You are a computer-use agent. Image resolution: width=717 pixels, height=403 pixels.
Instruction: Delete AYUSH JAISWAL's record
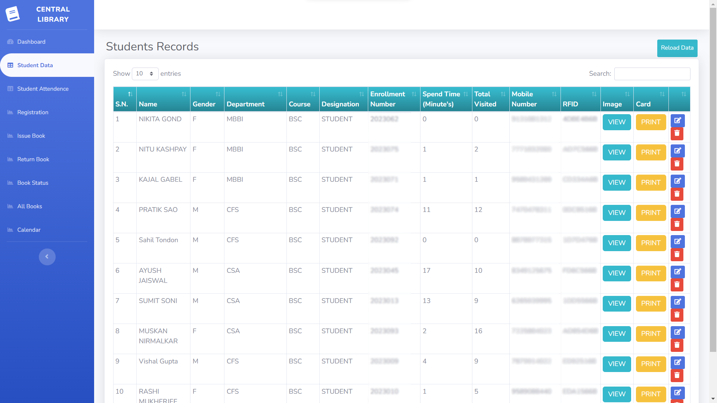pyautogui.click(x=677, y=285)
